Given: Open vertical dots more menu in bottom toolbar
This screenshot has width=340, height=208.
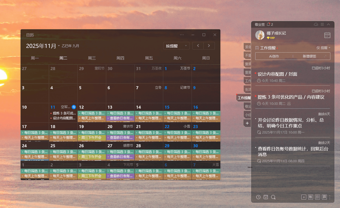Looking at the screenshot, I should coord(330,197).
